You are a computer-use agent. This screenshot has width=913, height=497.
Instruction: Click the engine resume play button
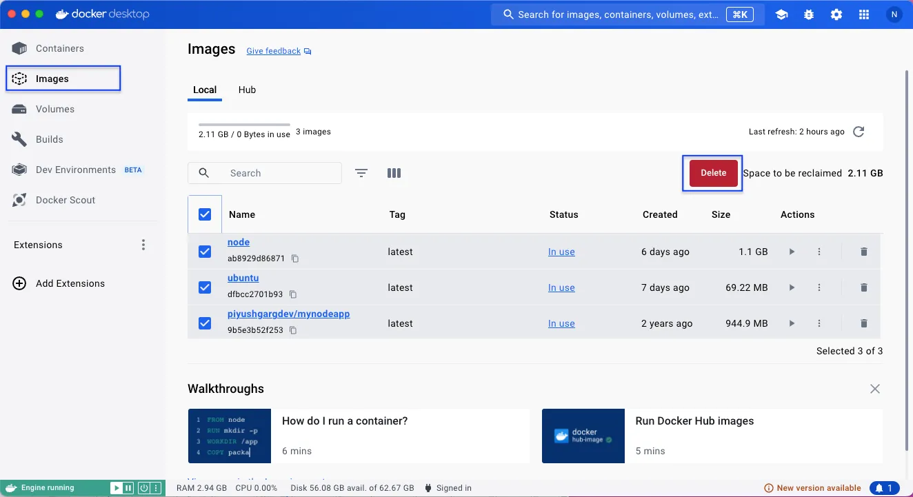pos(117,488)
